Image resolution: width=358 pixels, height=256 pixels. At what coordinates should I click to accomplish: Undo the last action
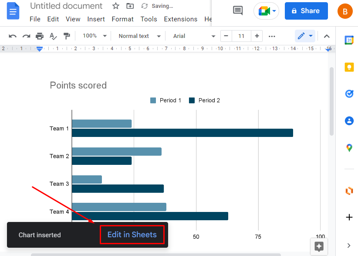13,36
